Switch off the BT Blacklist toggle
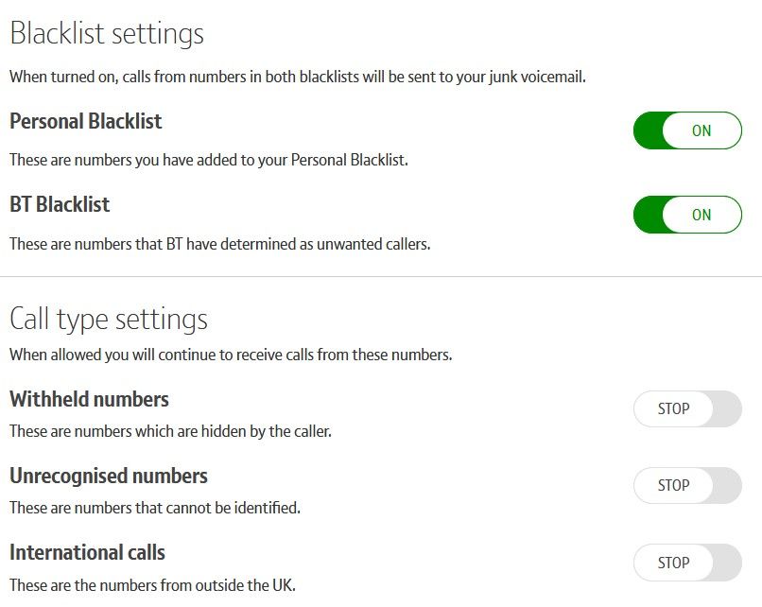 pyautogui.click(x=687, y=215)
